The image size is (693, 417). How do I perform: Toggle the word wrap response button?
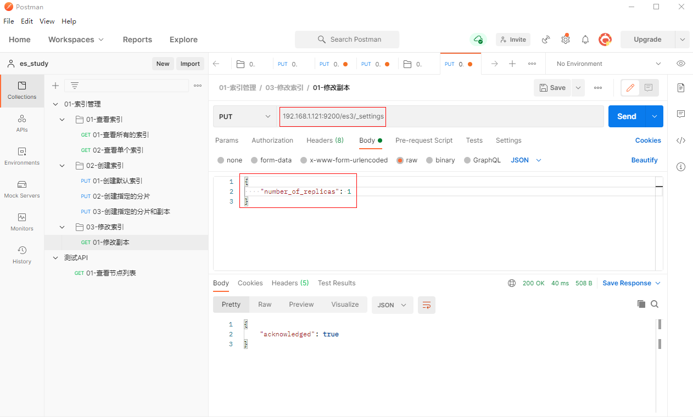click(427, 305)
